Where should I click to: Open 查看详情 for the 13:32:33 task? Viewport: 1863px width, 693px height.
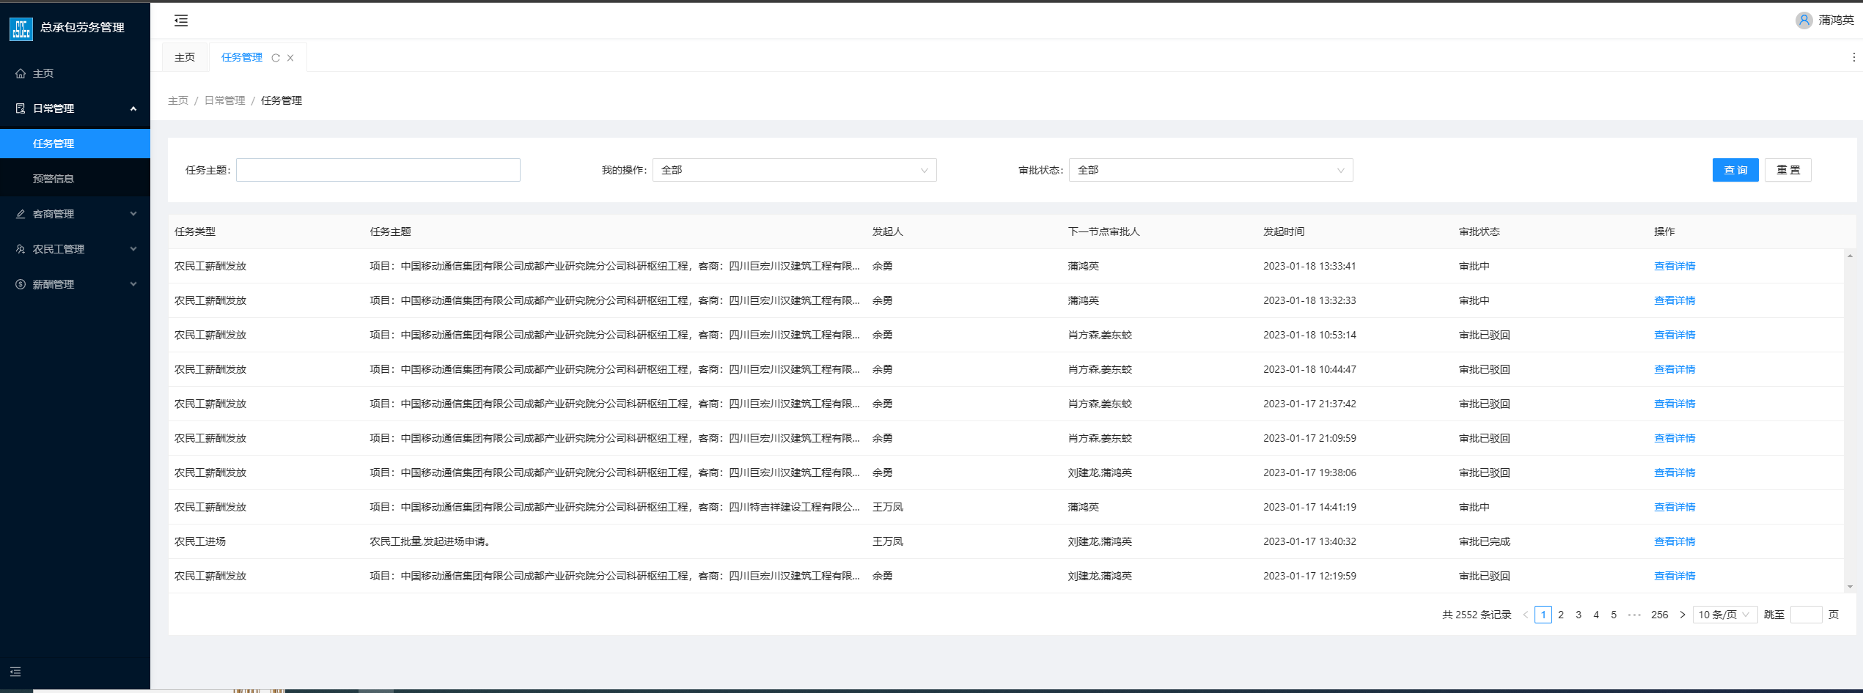[x=1675, y=300]
